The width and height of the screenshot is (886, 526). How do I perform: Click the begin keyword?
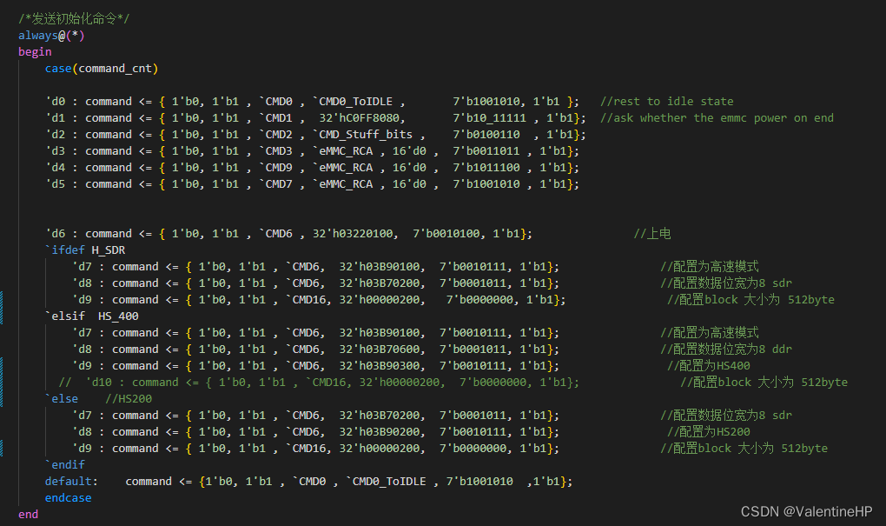click(x=35, y=52)
